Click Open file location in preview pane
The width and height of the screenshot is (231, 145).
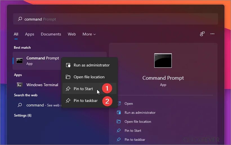[x=138, y=122]
